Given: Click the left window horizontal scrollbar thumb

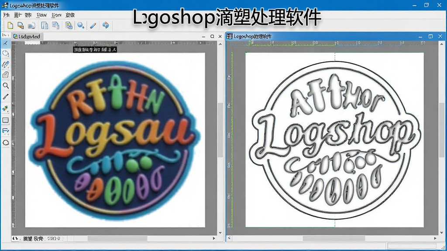Looking at the screenshot, I should point(117,238).
